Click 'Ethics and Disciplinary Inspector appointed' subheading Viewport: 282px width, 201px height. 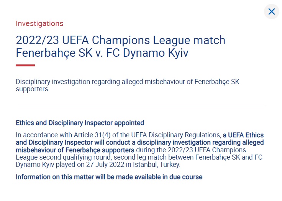click(x=80, y=123)
